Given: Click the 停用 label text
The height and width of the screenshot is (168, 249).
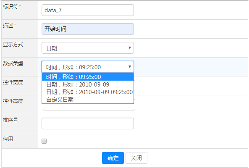Looking at the screenshot, I should [x=8, y=139].
